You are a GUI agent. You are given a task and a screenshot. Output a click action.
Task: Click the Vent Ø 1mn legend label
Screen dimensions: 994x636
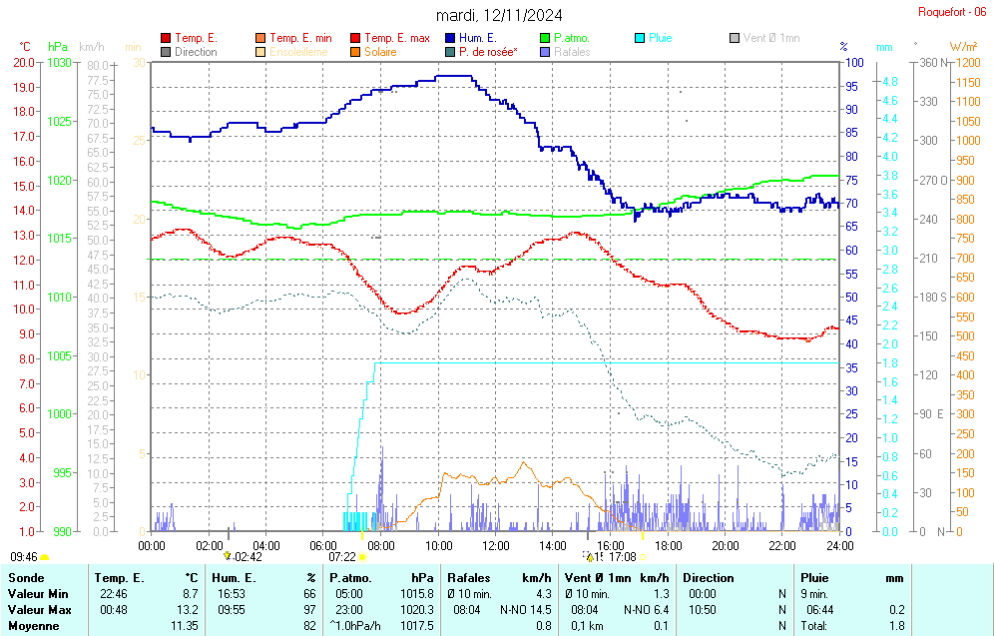[771, 38]
